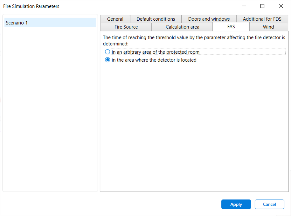Image resolution: width=291 pixels, height=216 pixels.
Task: Apply the simulation parameters
Action: coord(236,204)
